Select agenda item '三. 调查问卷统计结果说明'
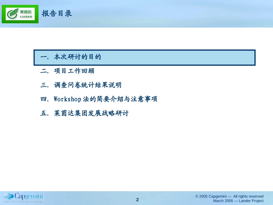The image size is (273, 205). tap(81, 85)
